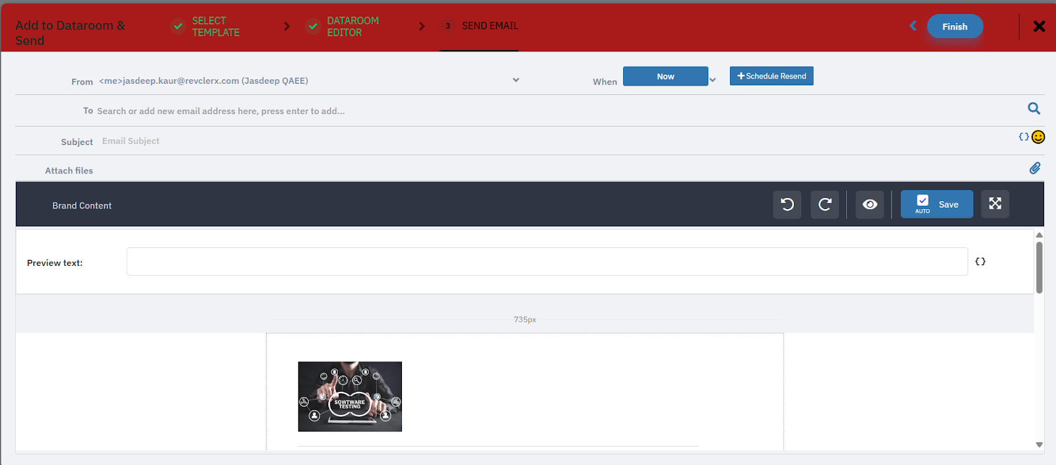This screenshot has height=465, width=1056.
Task: Open the Dataroom Editor step
Action: tap(343, 26)
